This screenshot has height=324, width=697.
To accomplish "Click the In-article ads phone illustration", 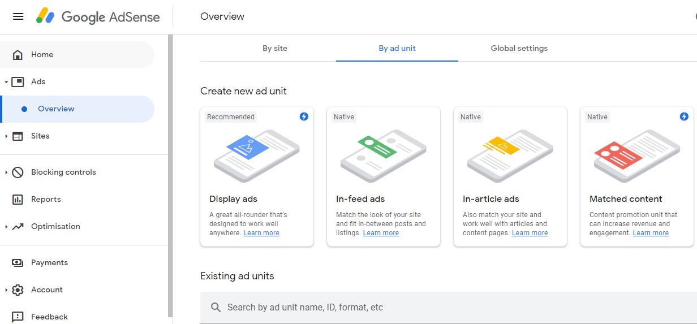I will click(510, 156).
